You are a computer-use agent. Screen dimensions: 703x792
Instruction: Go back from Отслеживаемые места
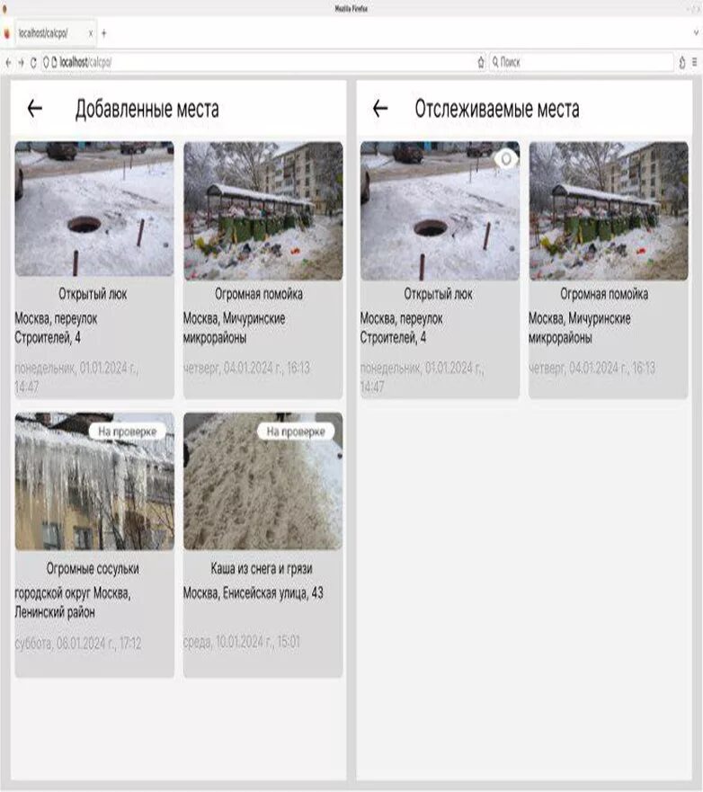(379, 108)
